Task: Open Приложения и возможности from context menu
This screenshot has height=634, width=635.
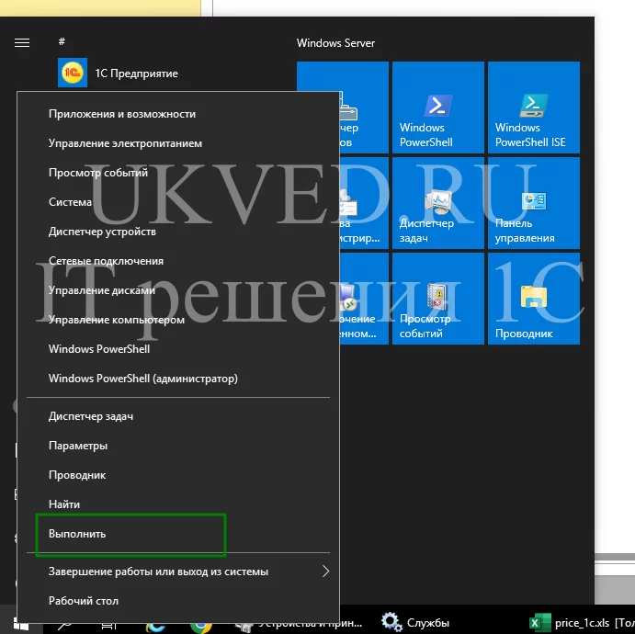Action: tap(178, 114)
